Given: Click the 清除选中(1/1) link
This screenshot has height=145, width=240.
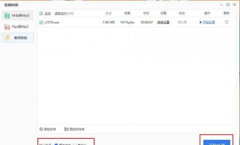Looking at the screenshot, I should coord(64,13).
